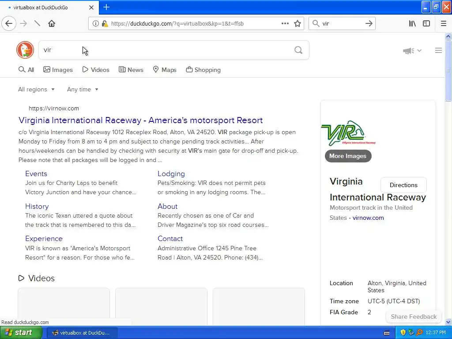Viewport: 452px width, 339px height.
Task: Open the Lodging sitelink
Action: (171, 173)
